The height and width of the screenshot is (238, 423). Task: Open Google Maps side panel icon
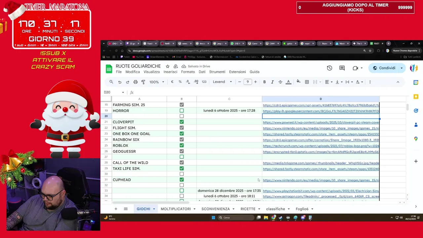[x=416, y=139]
